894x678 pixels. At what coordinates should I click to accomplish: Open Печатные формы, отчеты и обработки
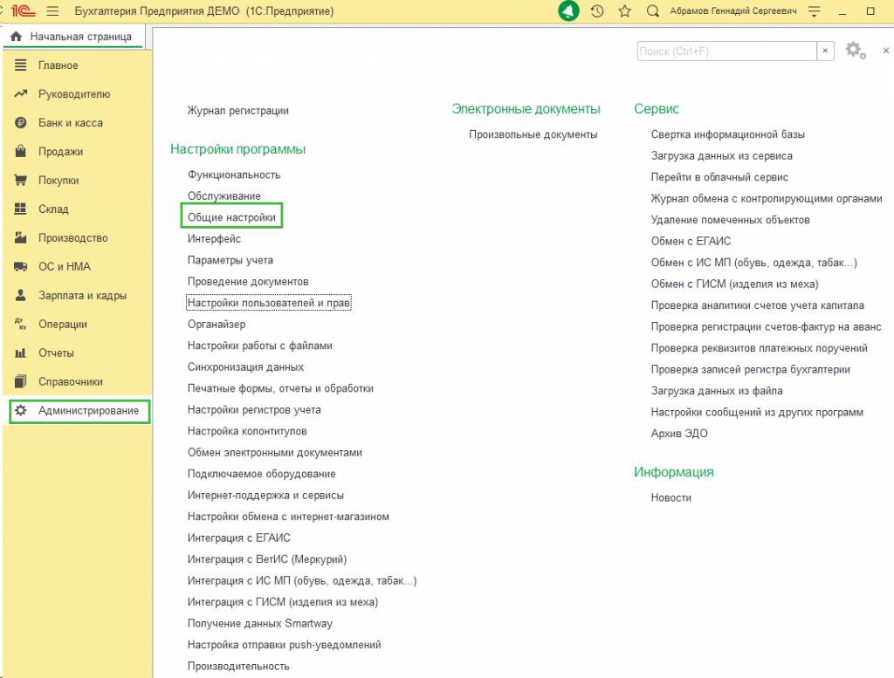[x=280, y=388]
